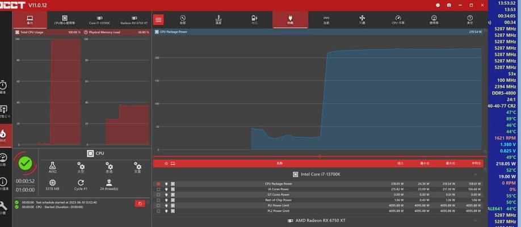The image size is (521, 227).
Task: Click the plug icon in CPU Package Power row
Action: 166,184
